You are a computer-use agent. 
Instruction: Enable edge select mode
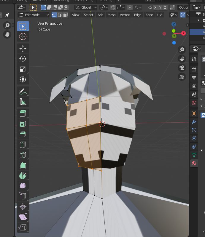[x=60, y=15]
